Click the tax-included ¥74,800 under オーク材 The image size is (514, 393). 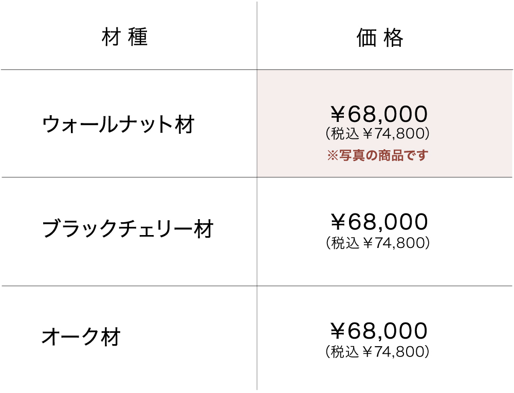click(378, 352)
